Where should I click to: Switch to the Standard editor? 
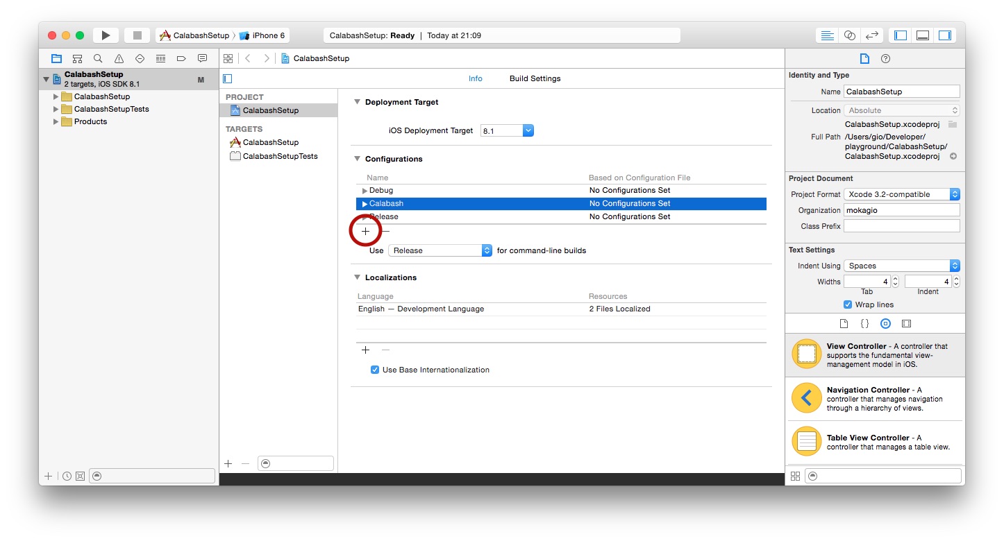(x=827, y=35)
